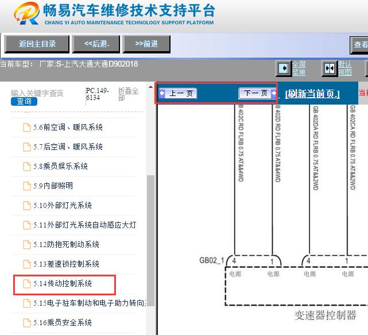Click the page icon beside 5.14传动控制系统
Viewport: 368px width, 335px height.
pos(27,283)
